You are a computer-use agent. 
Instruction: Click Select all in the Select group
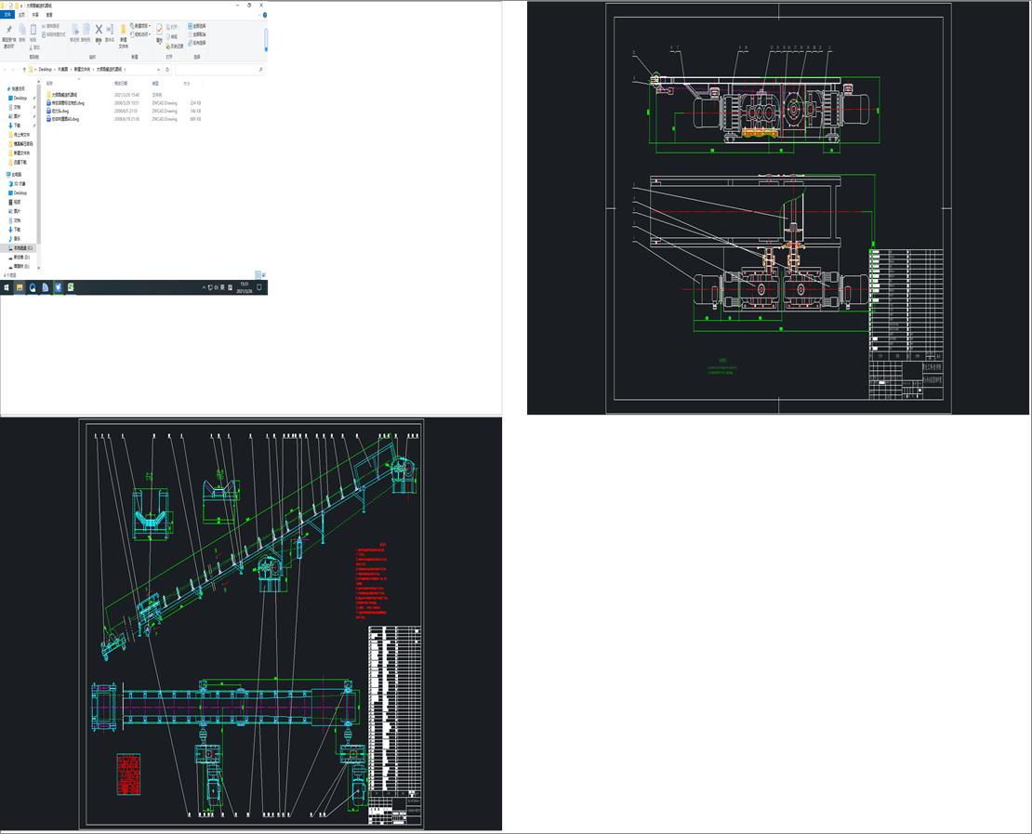pyautogui.click(x=197, y=26)
